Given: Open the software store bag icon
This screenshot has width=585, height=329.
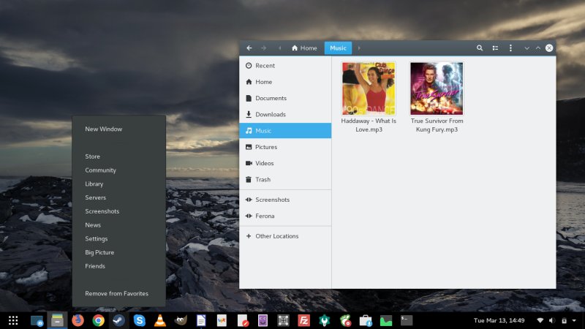Looking at the screenshot, I should 366,320.
